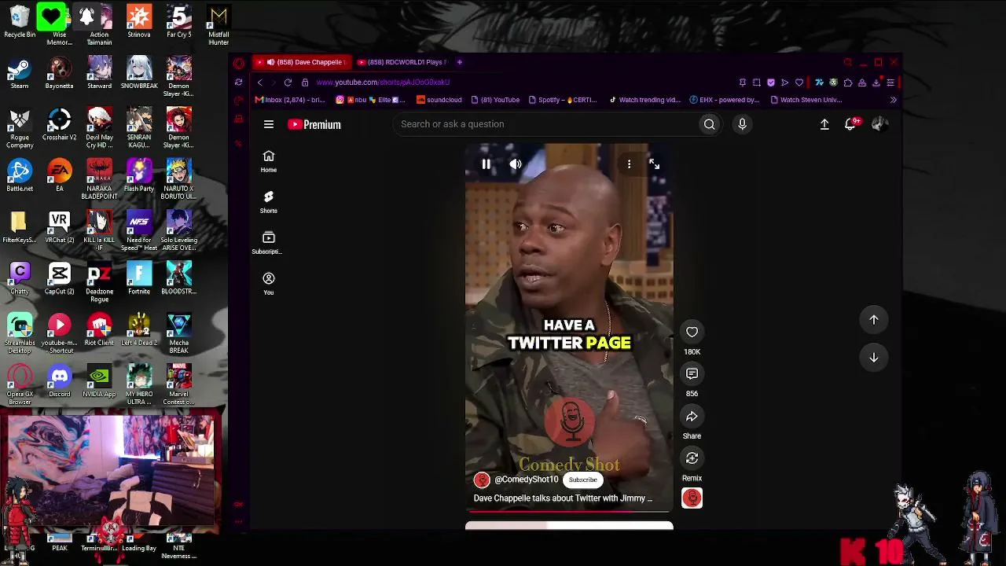Viewport: 1006px width, 566px height.
Task: Go to the previous short
Action: [873, 320]
